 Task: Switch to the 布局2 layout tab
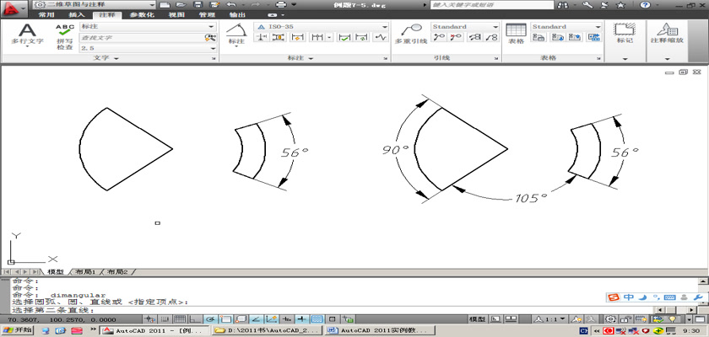[118, 272]
